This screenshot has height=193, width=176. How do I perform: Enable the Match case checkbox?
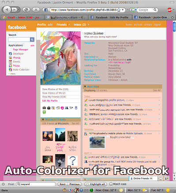pos(111,184)
